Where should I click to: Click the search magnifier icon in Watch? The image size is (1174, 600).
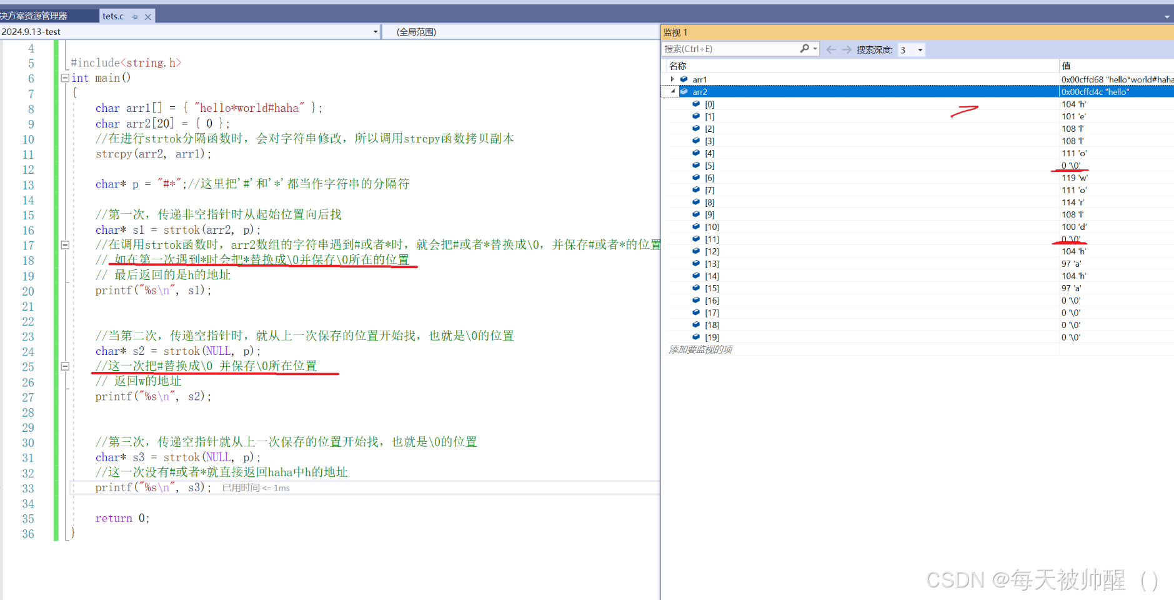coord(805,48)
